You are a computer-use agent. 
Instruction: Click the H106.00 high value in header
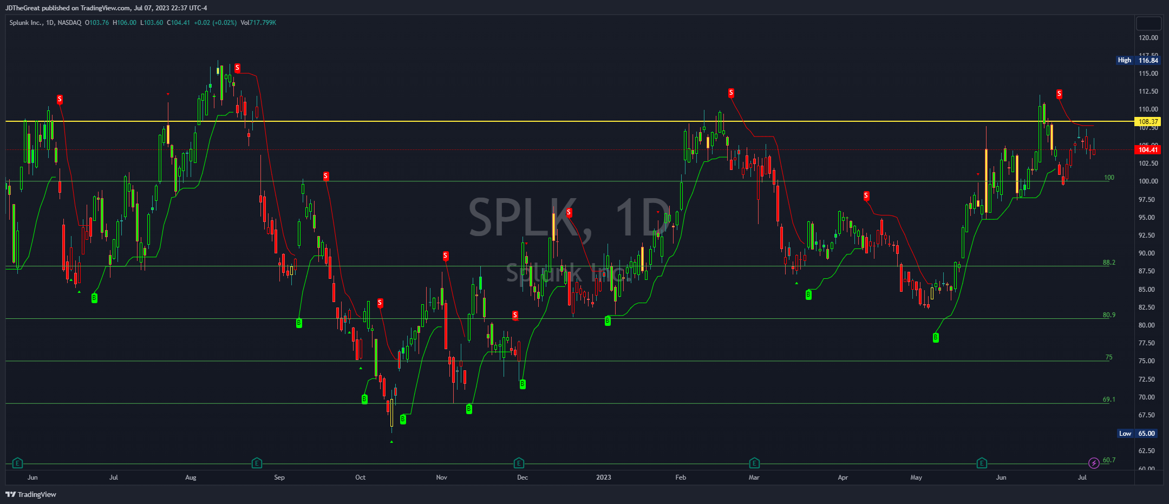pyautogui.click(x=125, y=23)
